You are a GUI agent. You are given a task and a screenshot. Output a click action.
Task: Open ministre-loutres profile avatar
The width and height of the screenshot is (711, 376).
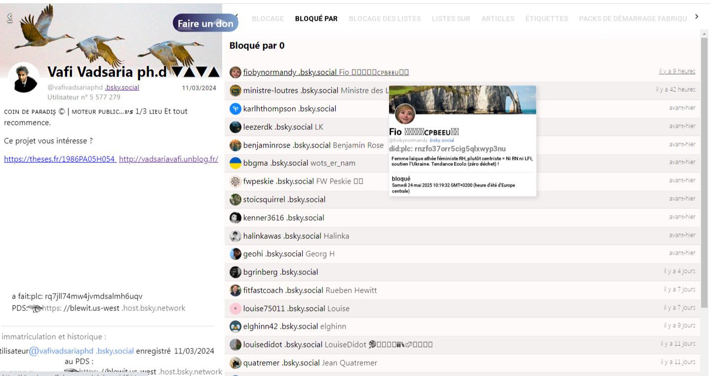tap(236, 91)
